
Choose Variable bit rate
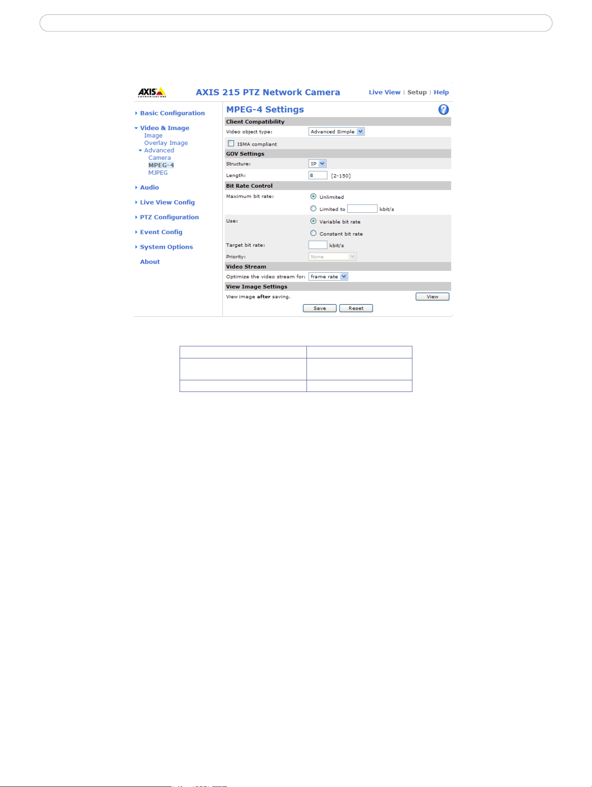[313, 221]
